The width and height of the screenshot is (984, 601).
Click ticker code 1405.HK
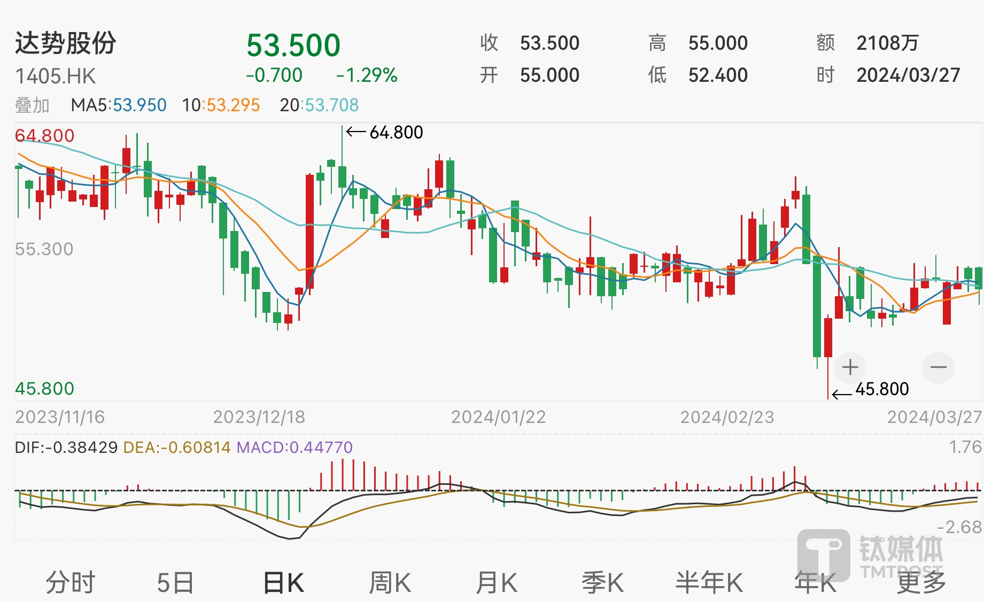tap(56, 76)
